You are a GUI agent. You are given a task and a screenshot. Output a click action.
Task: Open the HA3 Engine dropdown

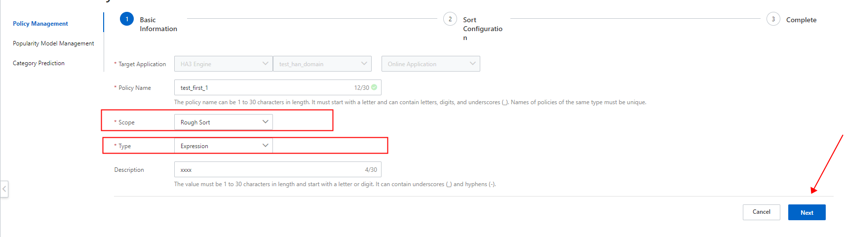click(223, 64)
